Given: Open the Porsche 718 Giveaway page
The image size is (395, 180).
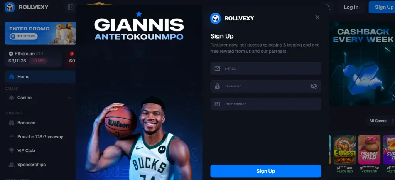Looking at the screenshot, I should pyautogui.click(x=40, y=137).
